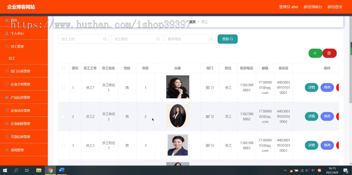Screen dimensions: 352x175
Task: Click the list icon beside 企业相册管理
Action: [7, 124]
